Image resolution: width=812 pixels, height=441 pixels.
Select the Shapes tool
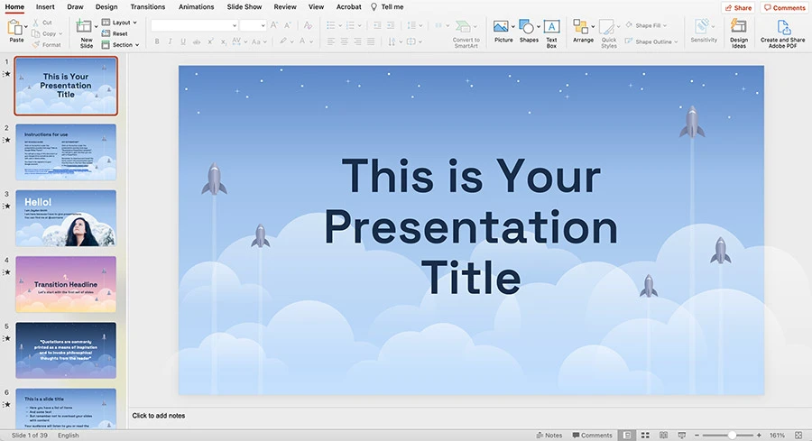(529, 28)
